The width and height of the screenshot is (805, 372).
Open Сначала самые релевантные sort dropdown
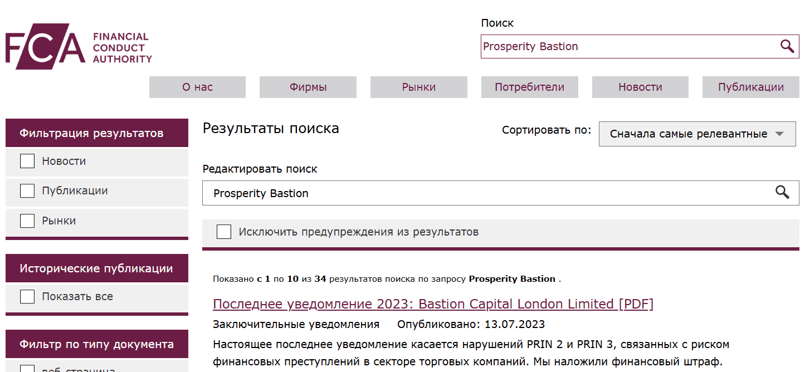(x=696, y=134)
